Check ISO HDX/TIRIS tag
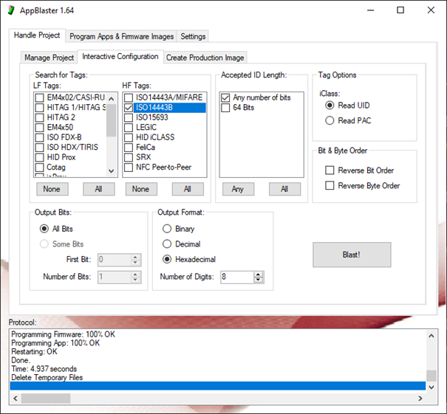This screenshot has height=414, width=447. point(39,148)
